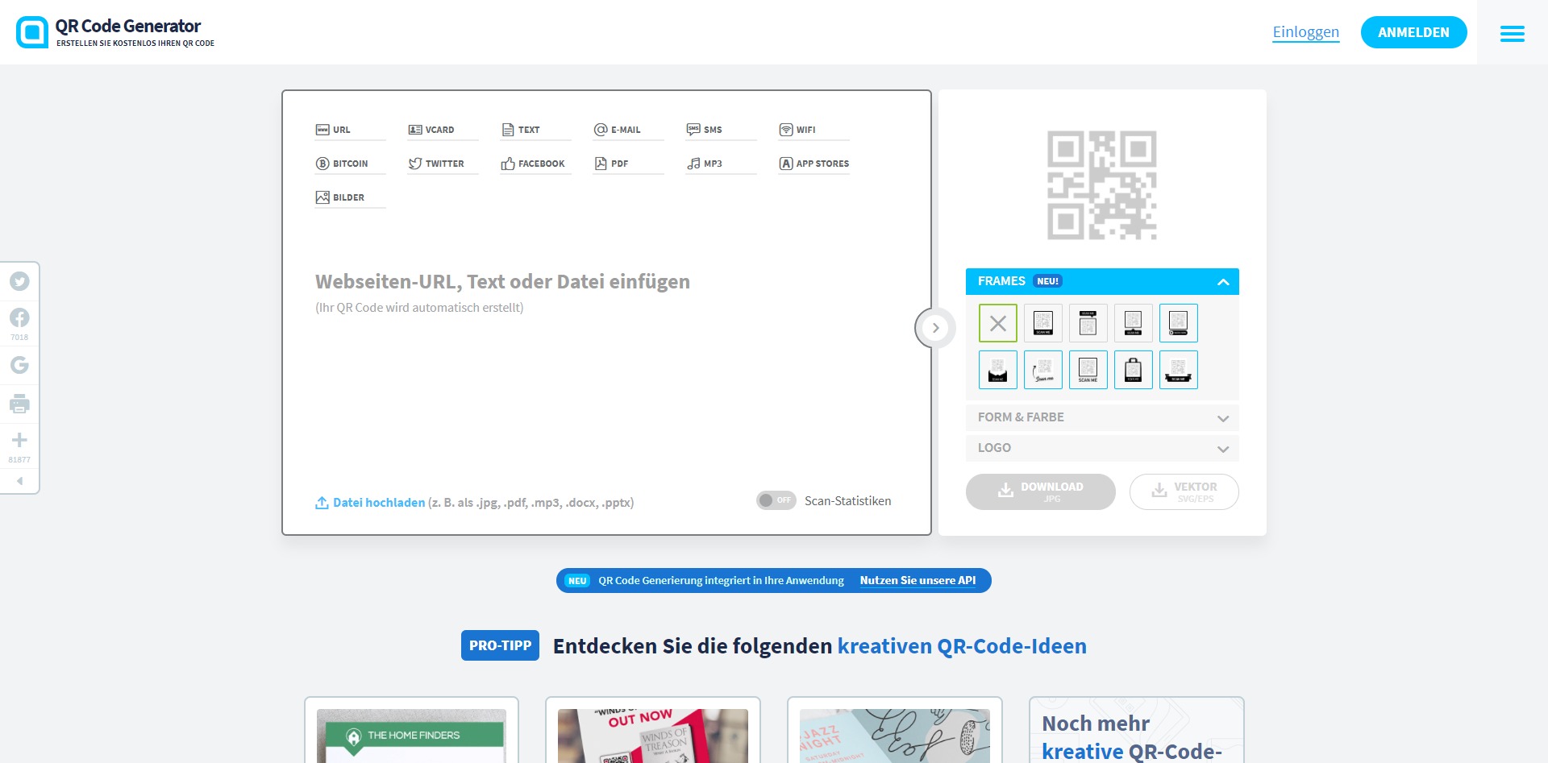Click the print icon in the share sidebar
Viewport: 1548px width, 763px height.
click(x=19, y=404)
